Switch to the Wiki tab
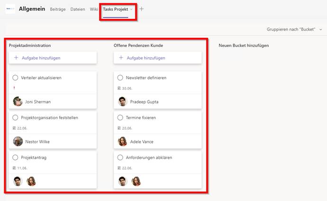The width and height of the screenshot is (327, 201). [94, 9]
